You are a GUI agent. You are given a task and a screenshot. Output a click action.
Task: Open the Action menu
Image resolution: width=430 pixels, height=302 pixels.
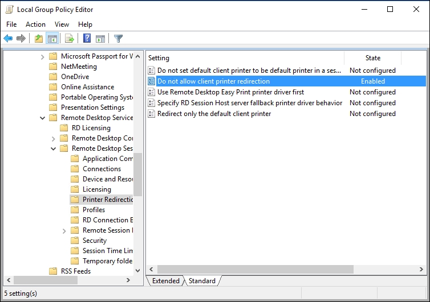[35, 24]
